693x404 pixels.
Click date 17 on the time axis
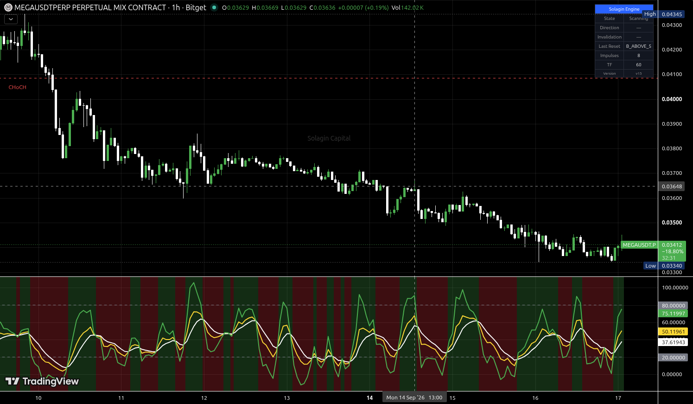pos(618,398)
